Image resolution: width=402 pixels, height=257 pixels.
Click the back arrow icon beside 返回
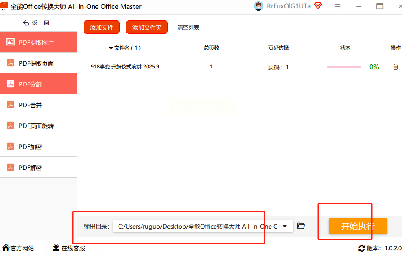(x=26, y=23)
